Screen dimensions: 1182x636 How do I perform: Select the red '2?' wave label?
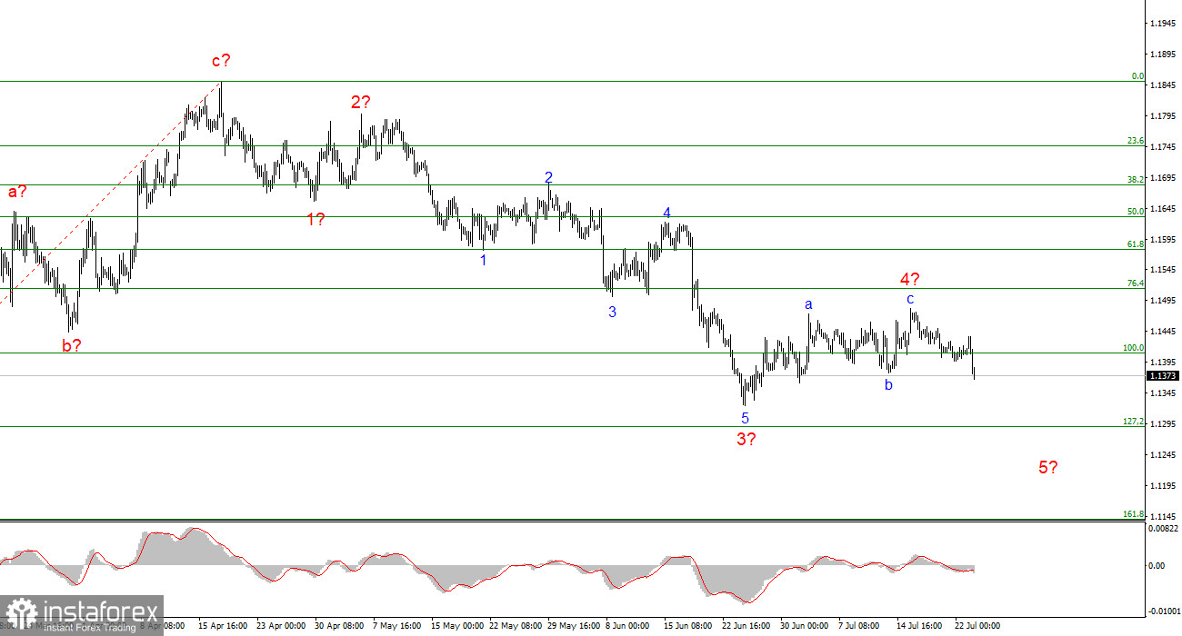coord(361,103)
